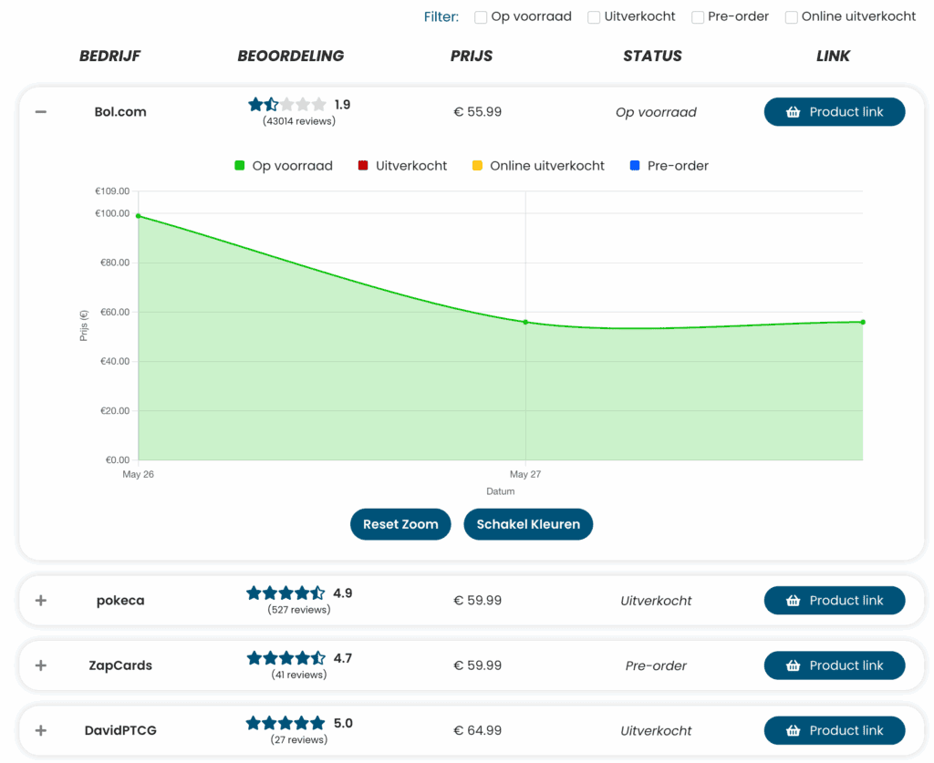This screenshot has width=934, height=763.
Task: Open the ZapCards Product link button
Action: click(x=835, y=665)
